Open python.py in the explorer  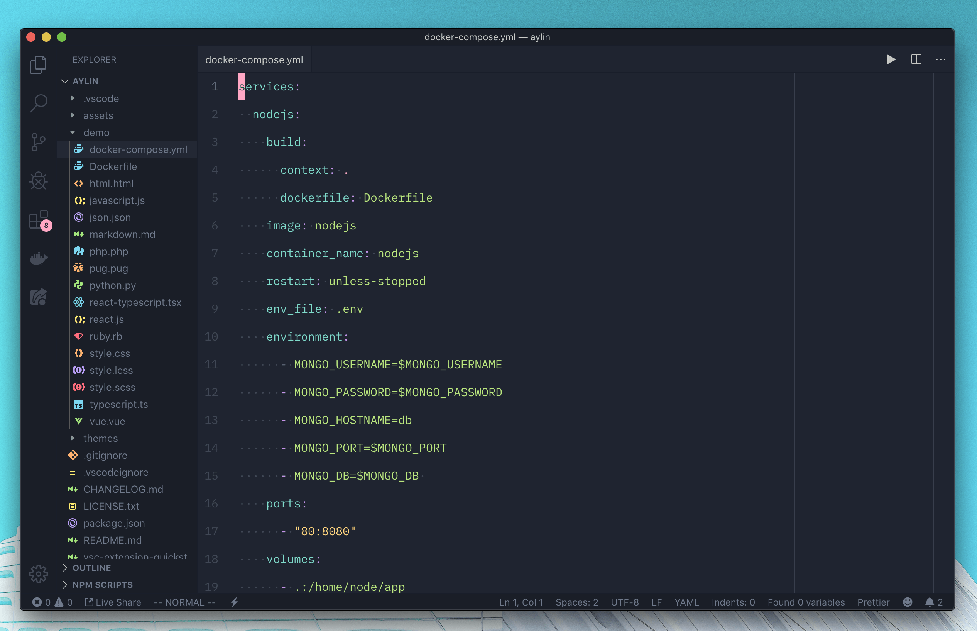coord(112,285)
